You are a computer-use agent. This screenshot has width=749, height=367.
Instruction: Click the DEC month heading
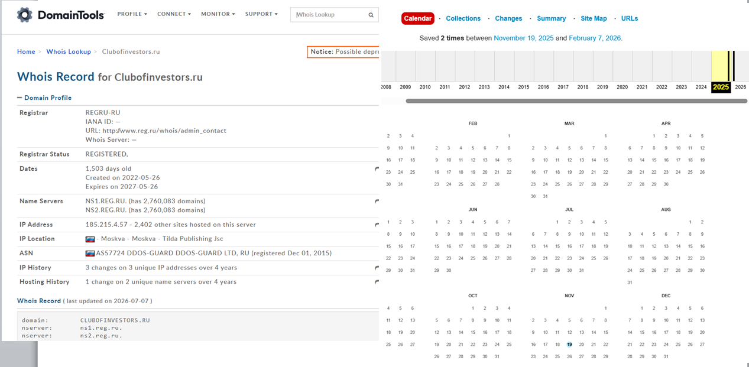[x=666, y=296]
